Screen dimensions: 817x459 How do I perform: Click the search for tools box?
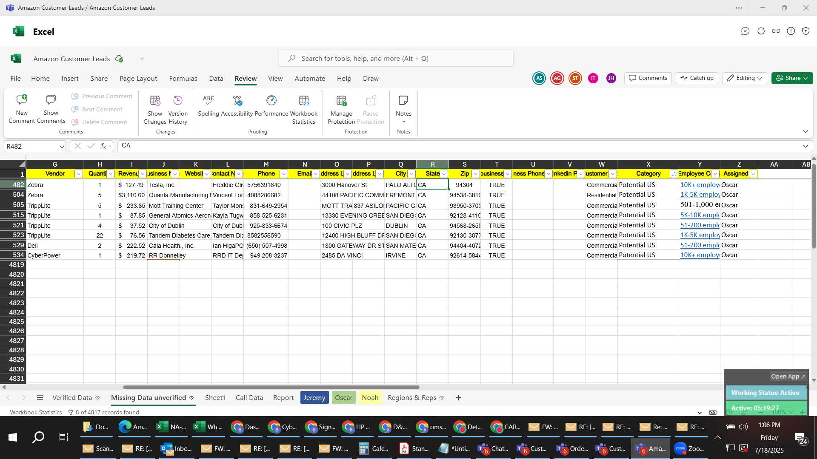point(396,59)
